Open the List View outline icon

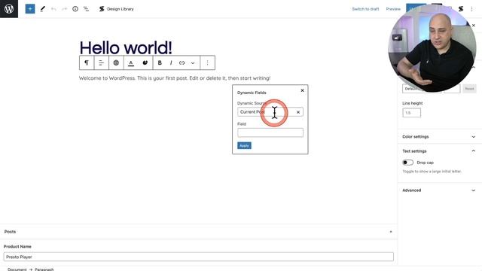86,9
